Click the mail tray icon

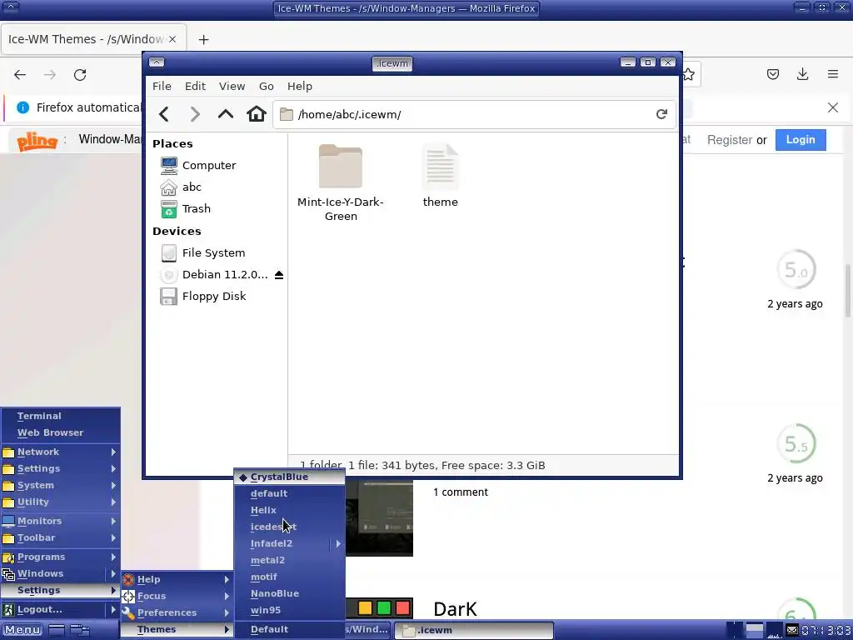792,630
